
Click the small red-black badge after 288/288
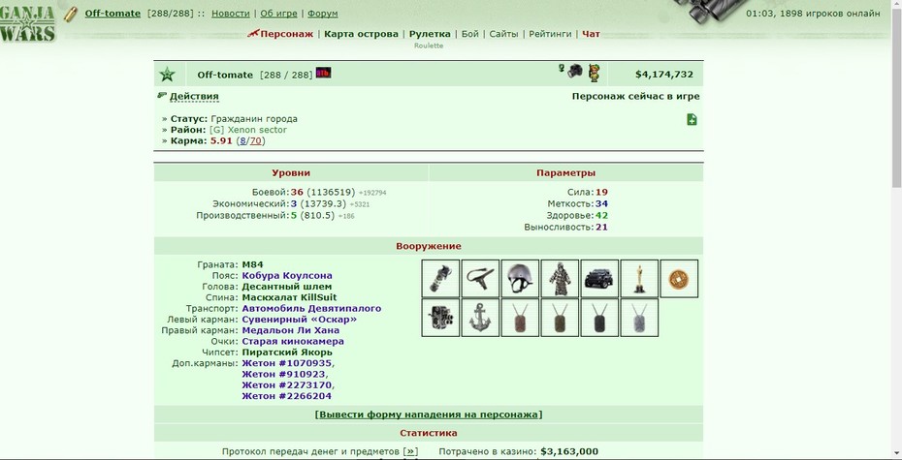click(323, 73)
